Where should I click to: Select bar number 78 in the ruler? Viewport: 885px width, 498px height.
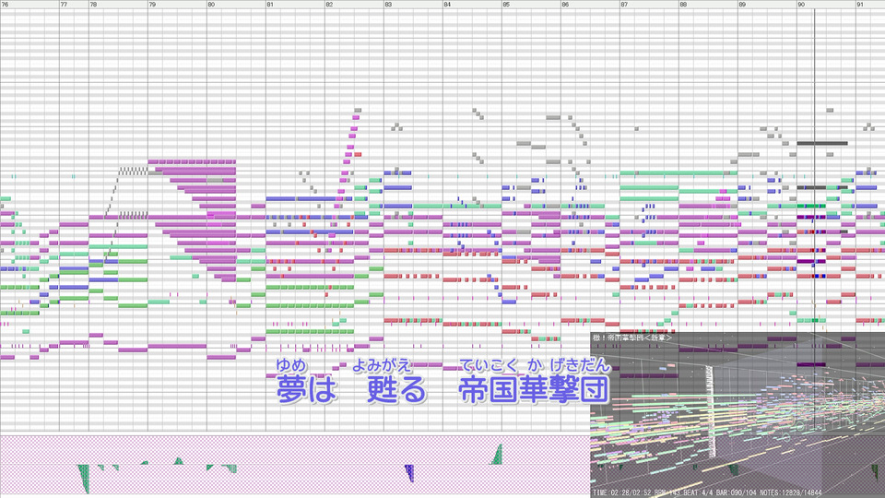click(93, 4)
